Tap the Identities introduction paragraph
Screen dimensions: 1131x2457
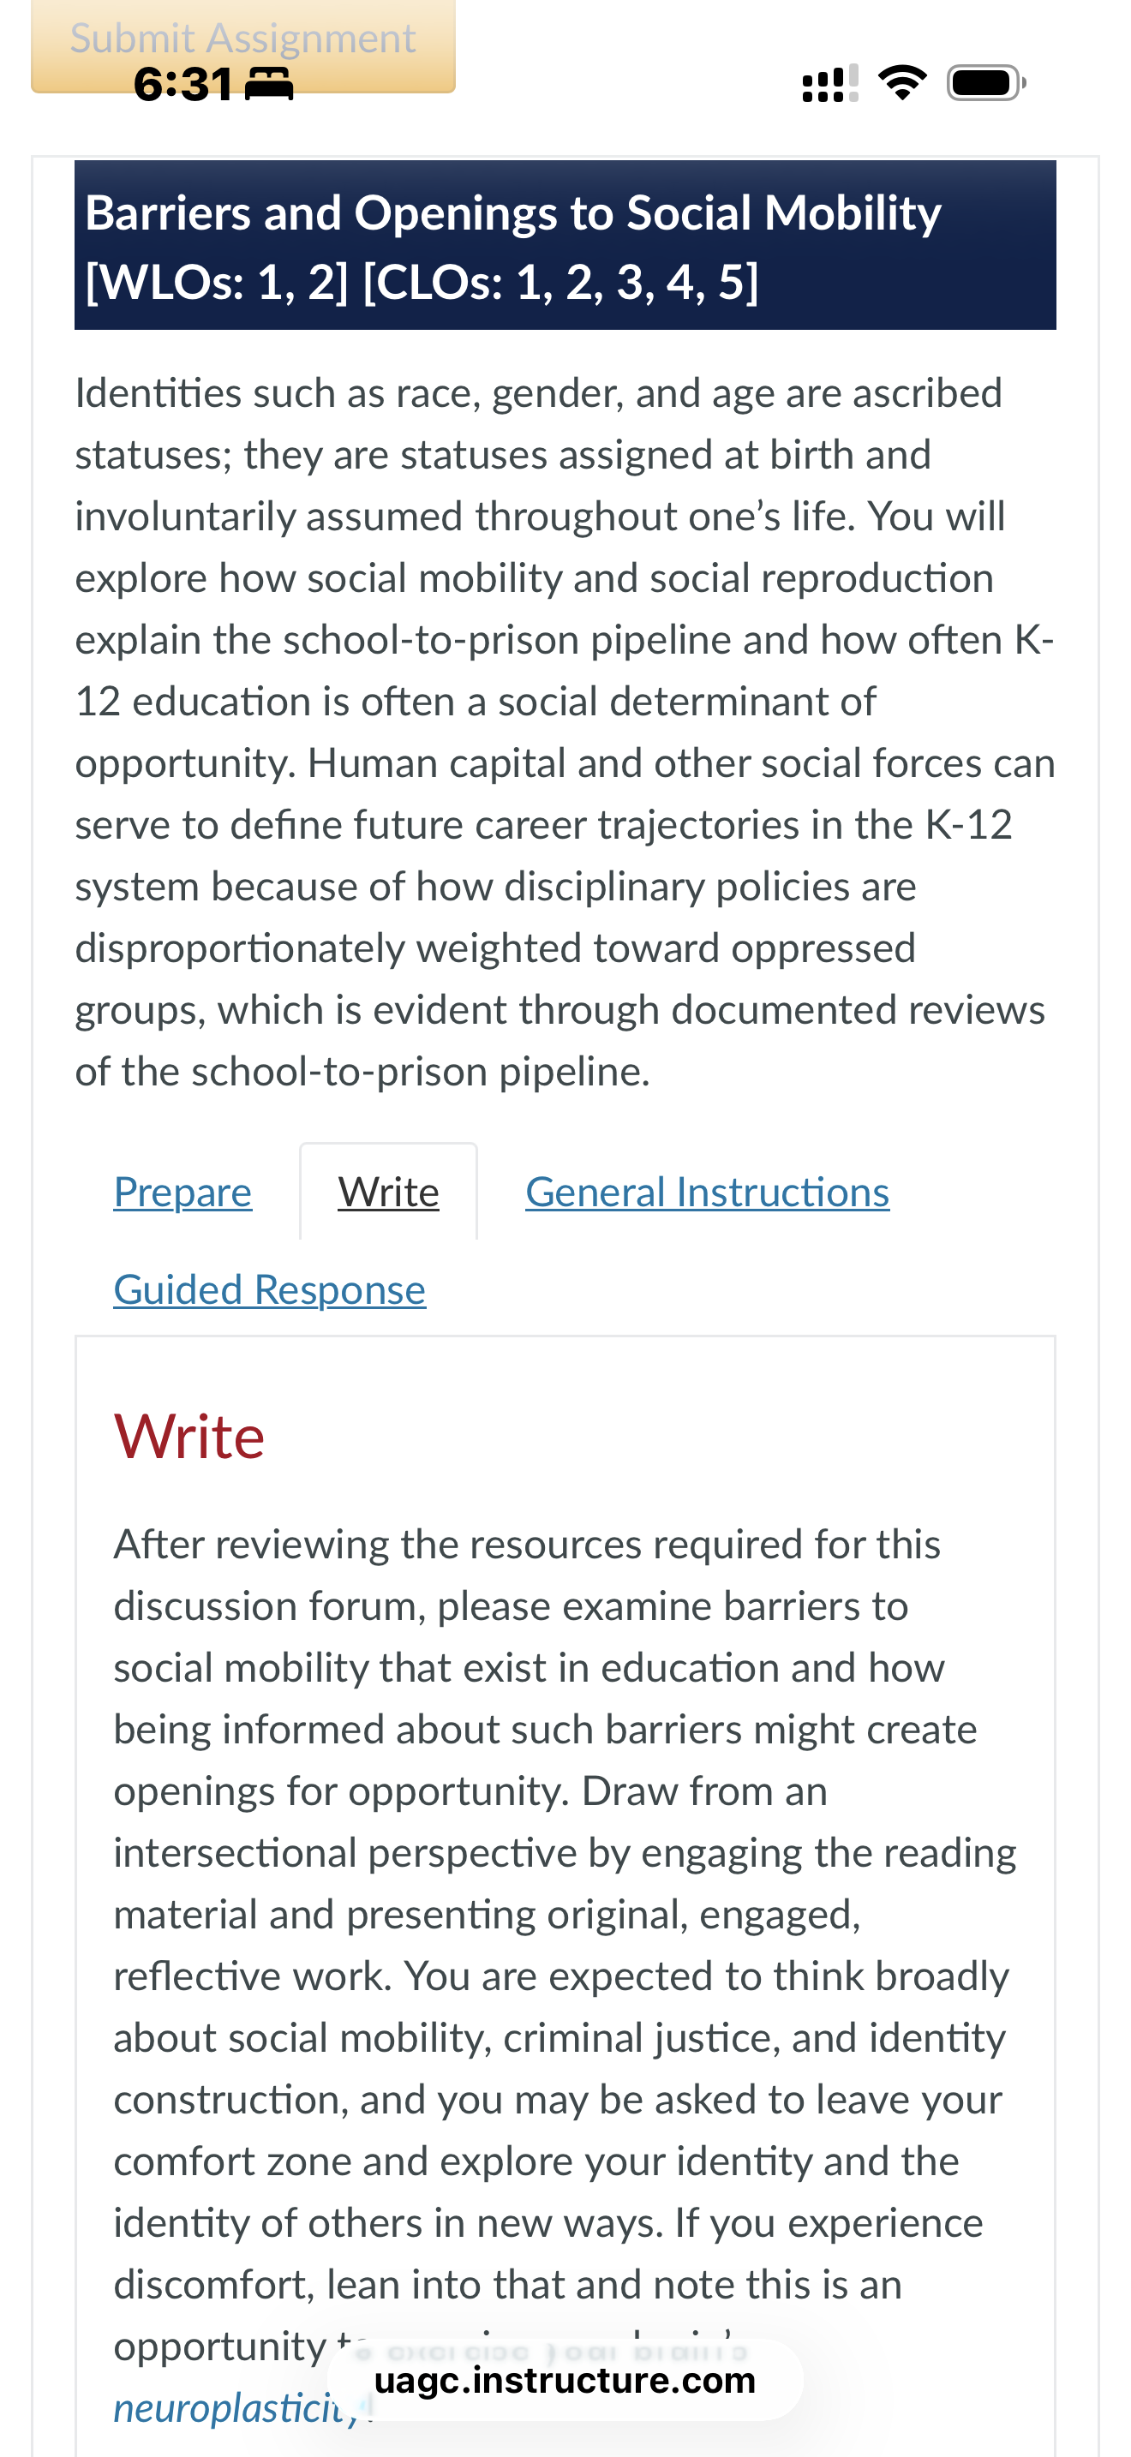point(565,732)
